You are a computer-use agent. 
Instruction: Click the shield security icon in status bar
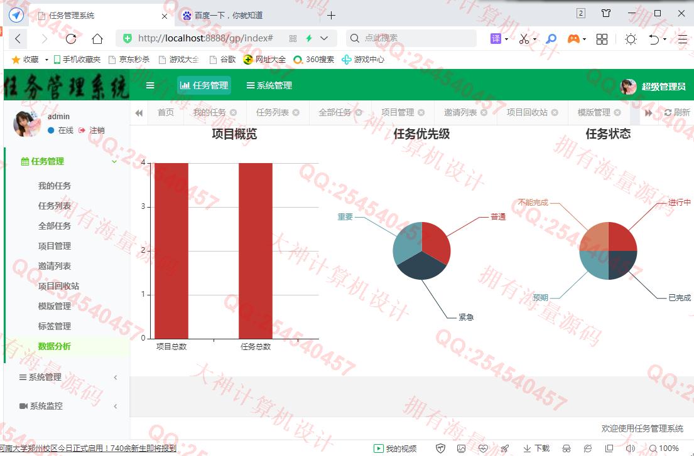pos(440,448)
